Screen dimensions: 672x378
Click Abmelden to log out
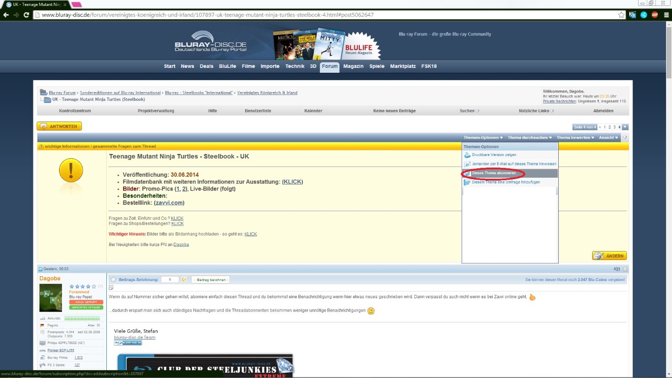(x=603, y=111)
